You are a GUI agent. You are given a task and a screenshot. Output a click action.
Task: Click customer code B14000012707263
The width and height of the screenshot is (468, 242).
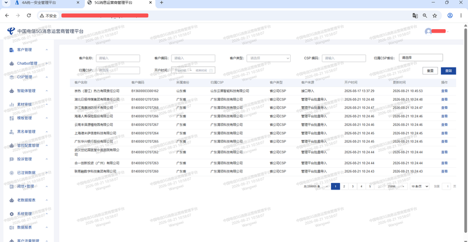[145, 163]
